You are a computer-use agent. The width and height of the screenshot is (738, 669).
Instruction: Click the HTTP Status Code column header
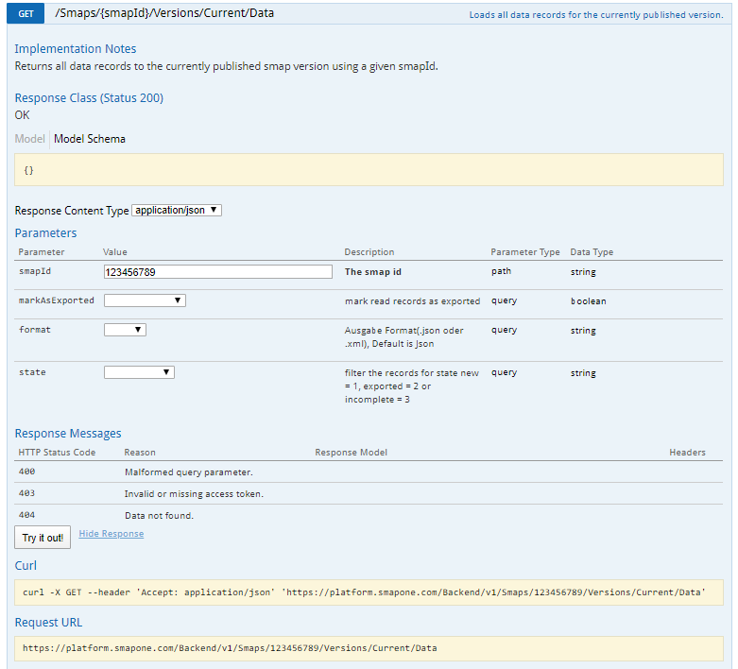click(x=57, y=452)
